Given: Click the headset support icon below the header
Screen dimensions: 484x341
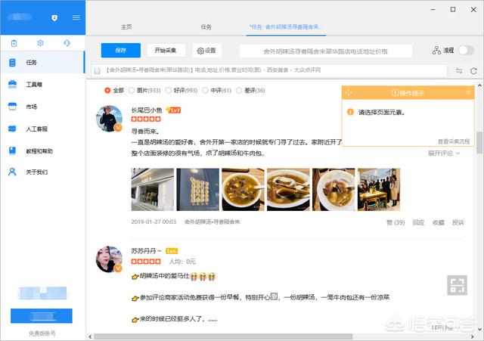Looking at the screenshot, I should point(67,44).
